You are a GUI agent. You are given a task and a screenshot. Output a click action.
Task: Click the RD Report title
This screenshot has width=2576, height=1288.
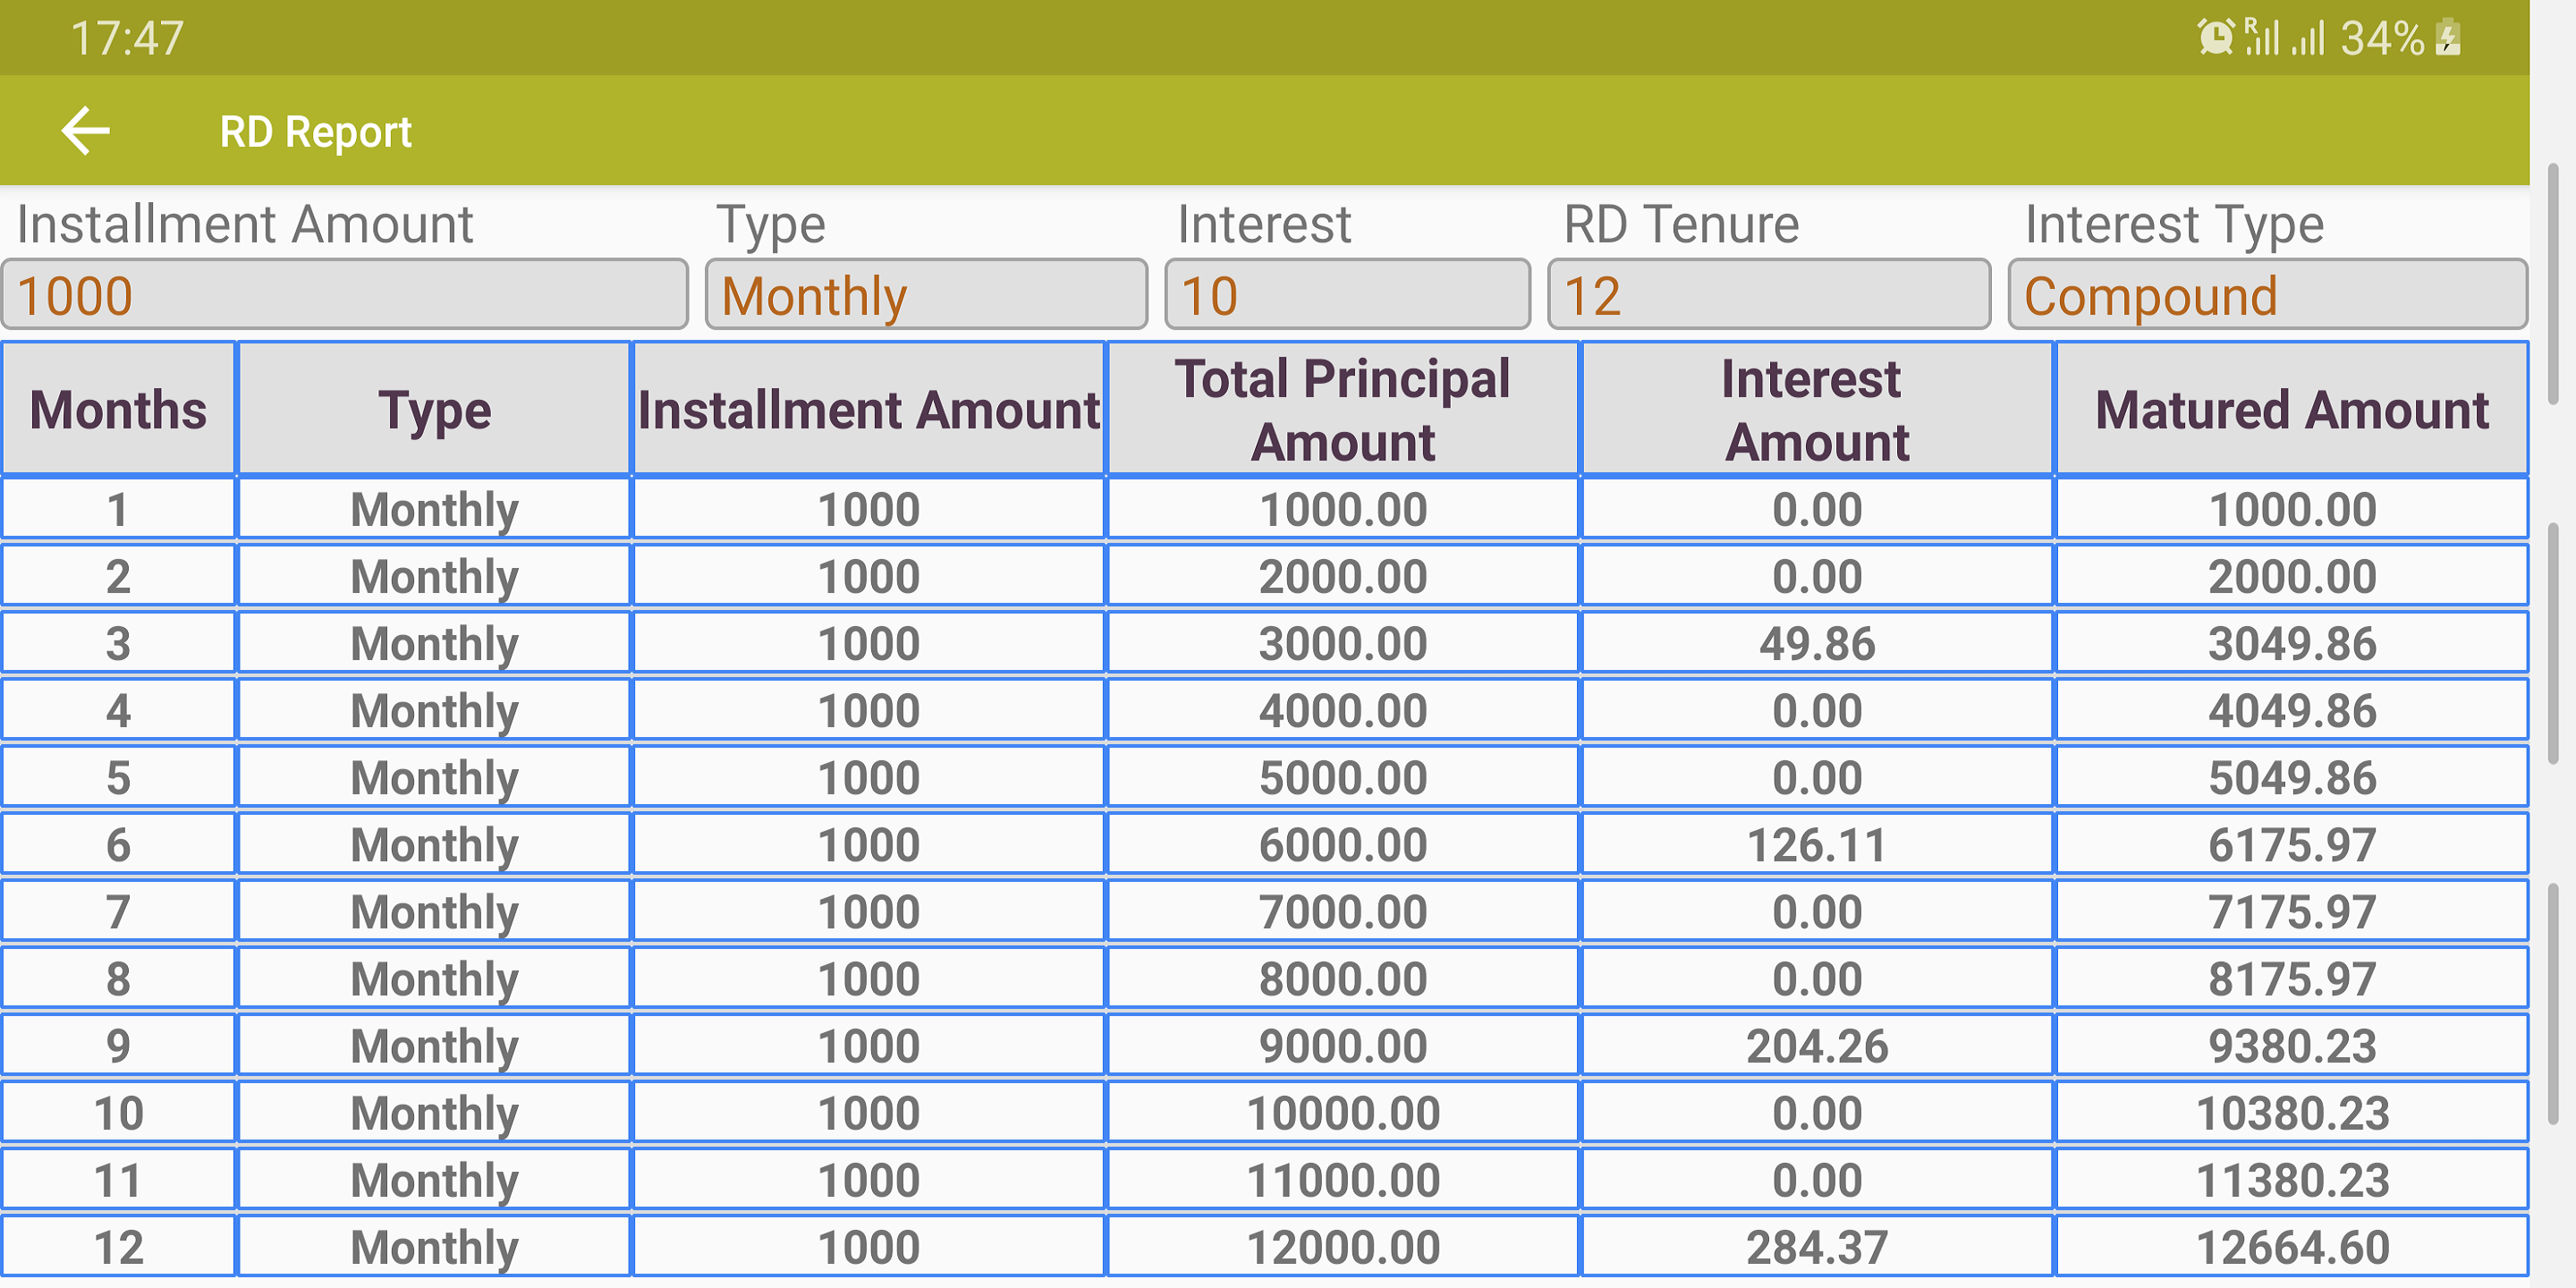tap(315, 132)
